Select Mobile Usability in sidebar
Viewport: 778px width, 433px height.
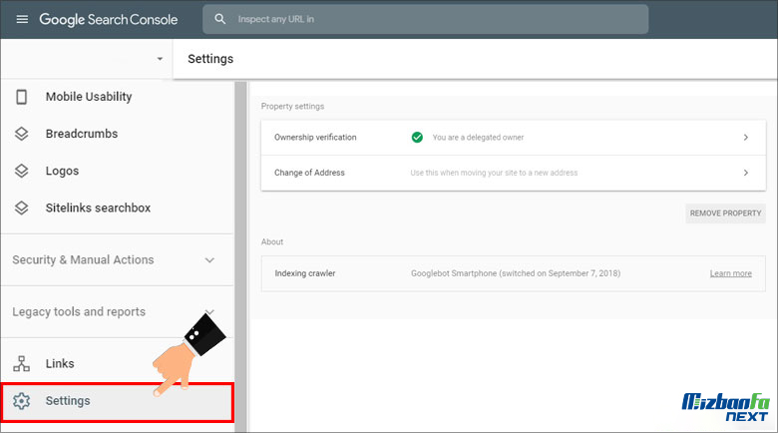click(88, 97)
